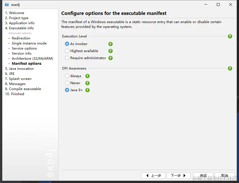Open help icon next to Never
The height and width of the screenshot is (183, 239).
pos(87,83)
